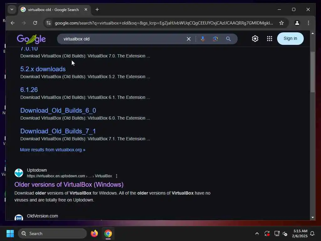The height and width of the screenshot is (241, 321).
Task: Show hidden system tray icons
Action: coord(257,233)
